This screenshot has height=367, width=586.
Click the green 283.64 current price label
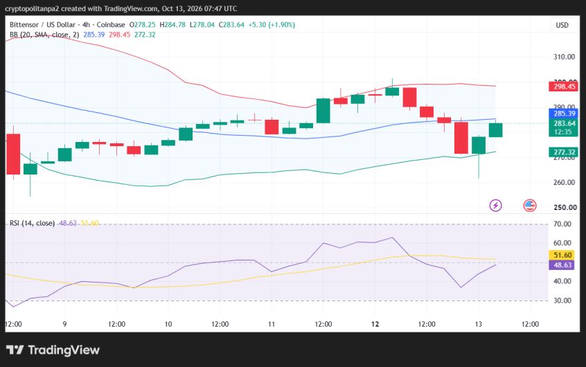click(564, 123)
